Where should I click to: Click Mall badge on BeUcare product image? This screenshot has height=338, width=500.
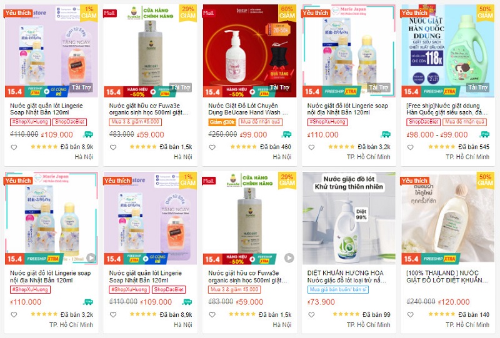click(x=209, y=13)
